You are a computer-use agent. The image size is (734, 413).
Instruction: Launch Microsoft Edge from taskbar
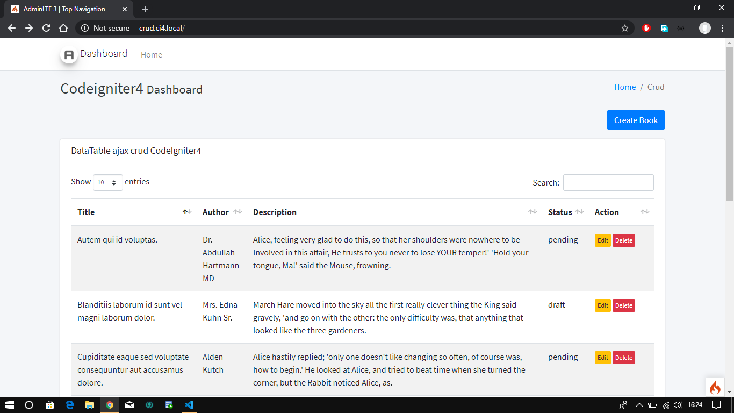tap(69, 405)
